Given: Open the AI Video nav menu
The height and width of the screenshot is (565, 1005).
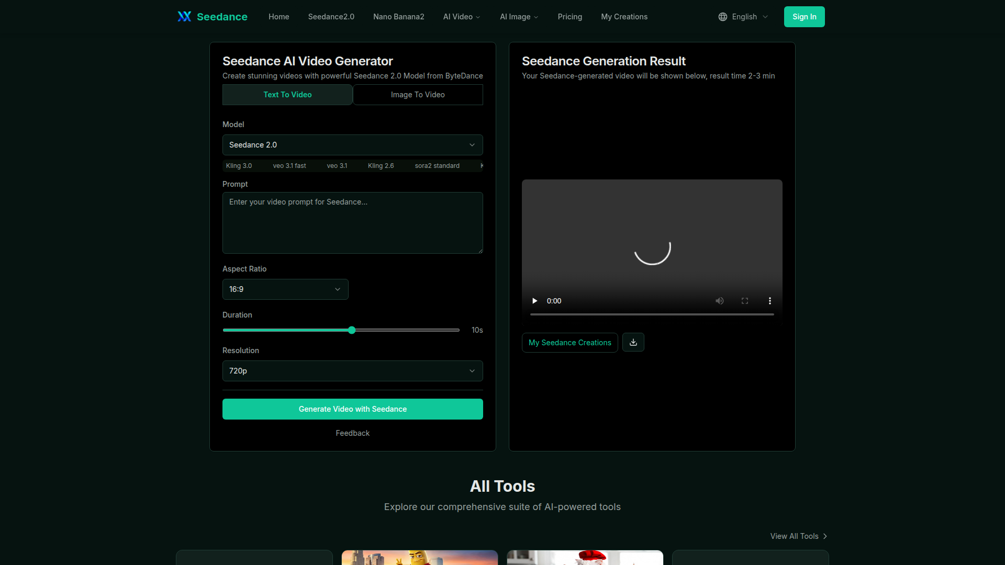Looking at the screenshot, I should [x=461, y=17].
